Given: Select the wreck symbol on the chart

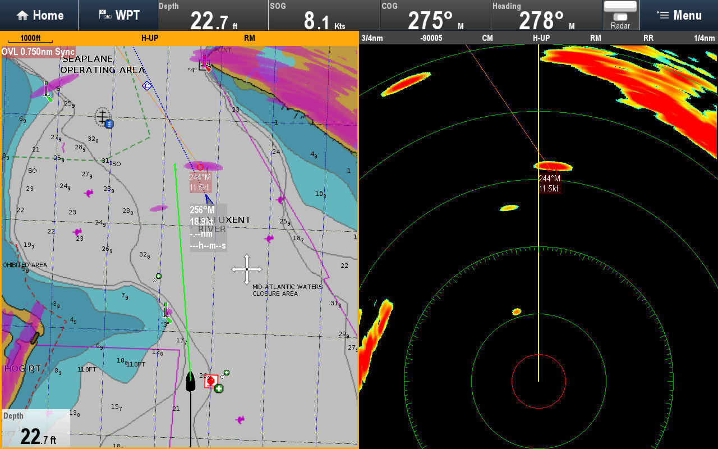Looking at the screenshot, I should coord(102,116).
